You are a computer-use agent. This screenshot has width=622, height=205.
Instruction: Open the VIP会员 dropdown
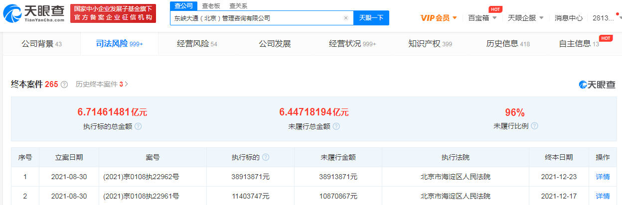[x=439, y=18]
